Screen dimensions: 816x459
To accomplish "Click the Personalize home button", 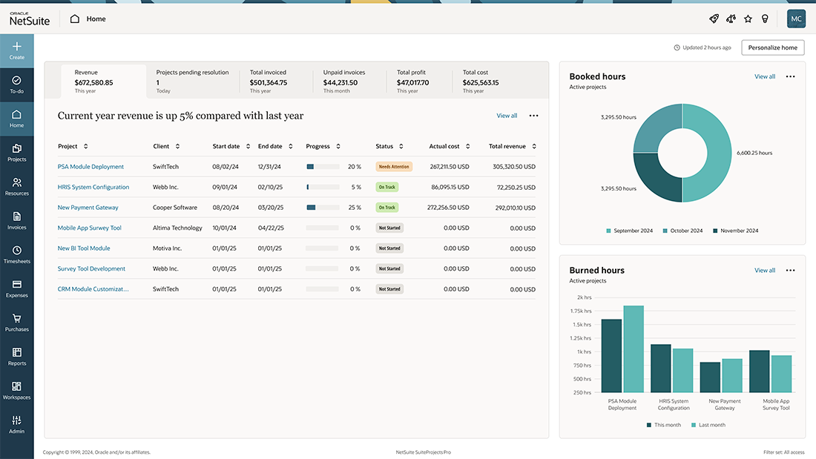I will (x=772, y=47).
